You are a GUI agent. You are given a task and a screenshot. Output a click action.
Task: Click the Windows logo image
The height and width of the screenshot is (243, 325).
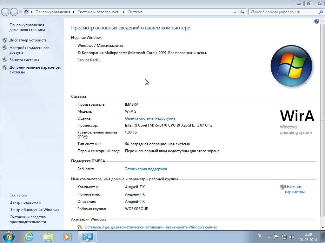click(291, 66)
